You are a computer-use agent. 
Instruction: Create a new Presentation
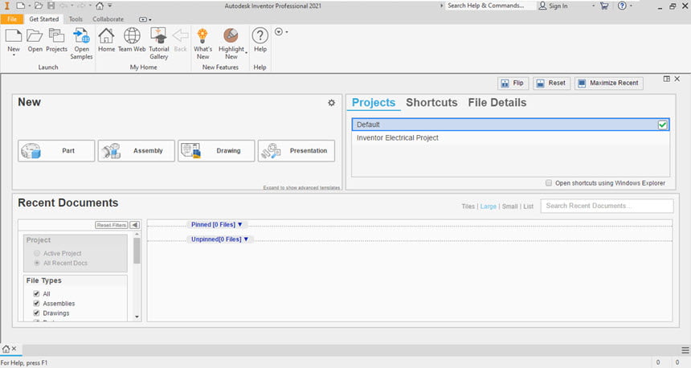pos(296,151)
